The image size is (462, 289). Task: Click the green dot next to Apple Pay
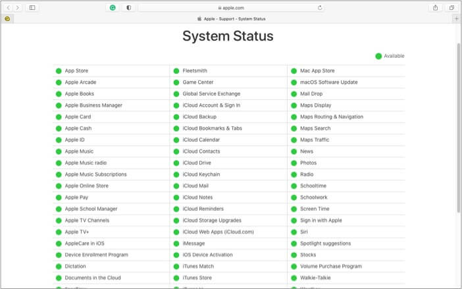point(59,197)
